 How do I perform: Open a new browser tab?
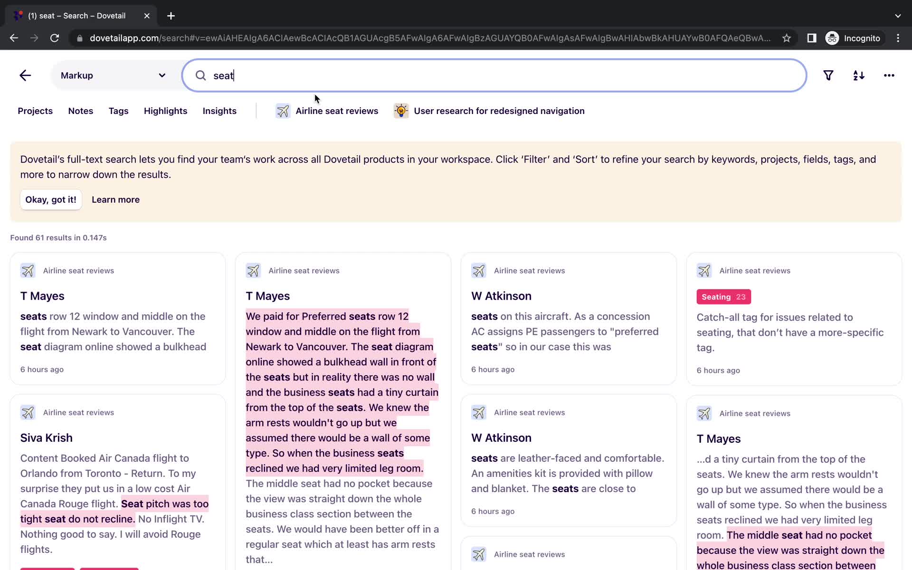[171, 16]
